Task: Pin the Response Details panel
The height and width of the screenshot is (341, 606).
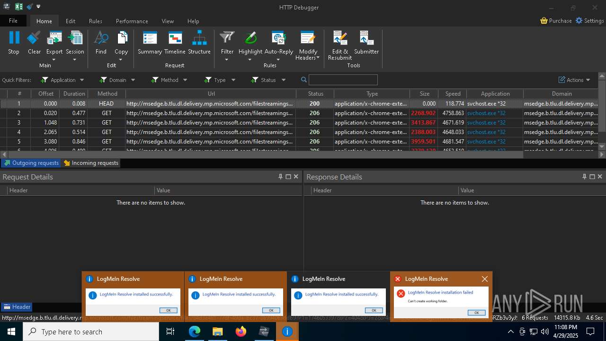Action: pyautogui.click(x=584, y=177)
